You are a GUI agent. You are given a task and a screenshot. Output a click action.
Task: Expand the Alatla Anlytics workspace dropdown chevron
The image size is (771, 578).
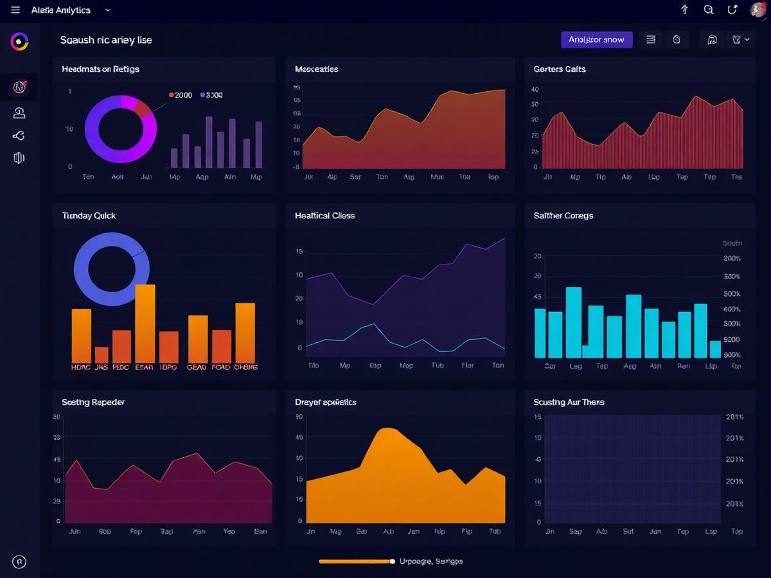click(107, 10)
